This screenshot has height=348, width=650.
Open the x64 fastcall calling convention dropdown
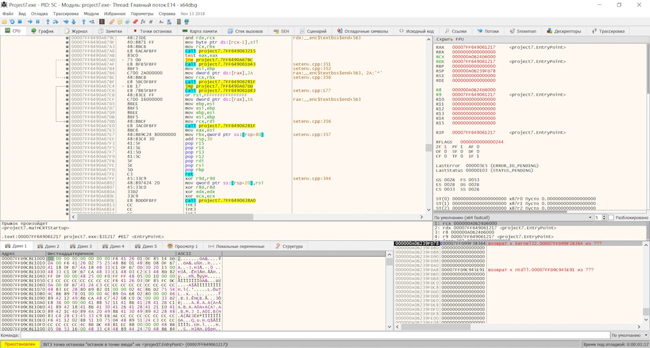pos(513,218)
